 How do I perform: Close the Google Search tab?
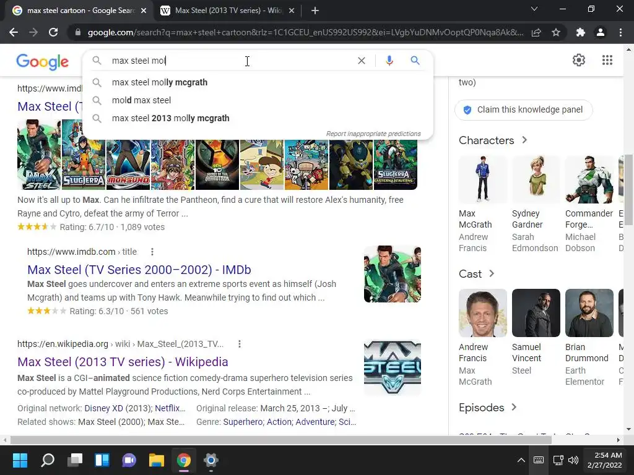tap(144, 11)
